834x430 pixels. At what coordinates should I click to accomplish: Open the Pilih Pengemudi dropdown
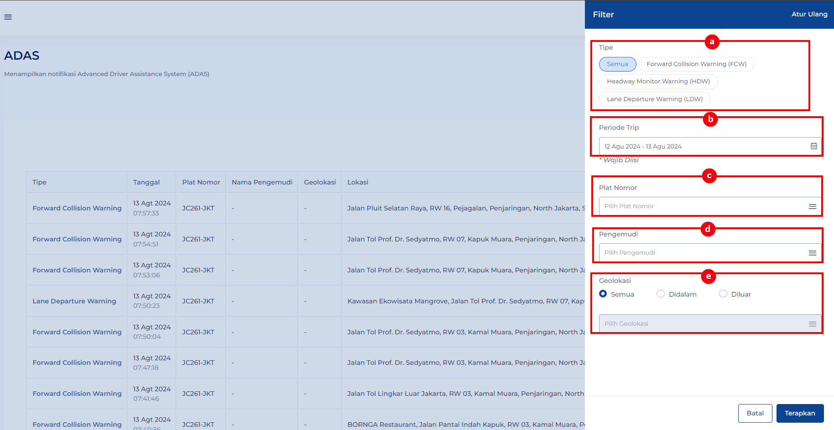pos(710,253)
